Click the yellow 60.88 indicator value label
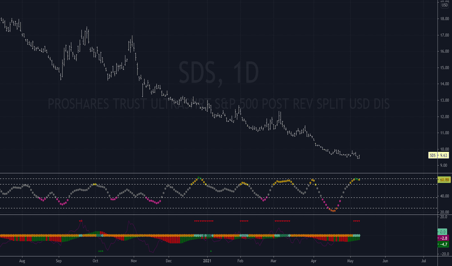Image resolution: width=452 pixels, height=266 pixels. (444, 180)
